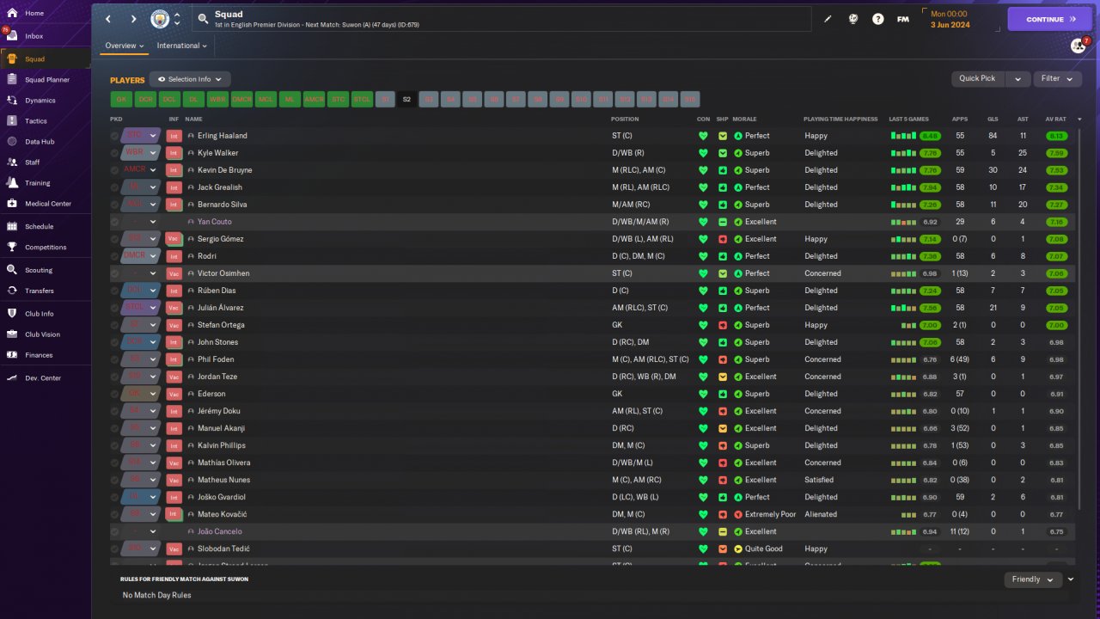Open the Medical Center icon

tap(11, 204)
